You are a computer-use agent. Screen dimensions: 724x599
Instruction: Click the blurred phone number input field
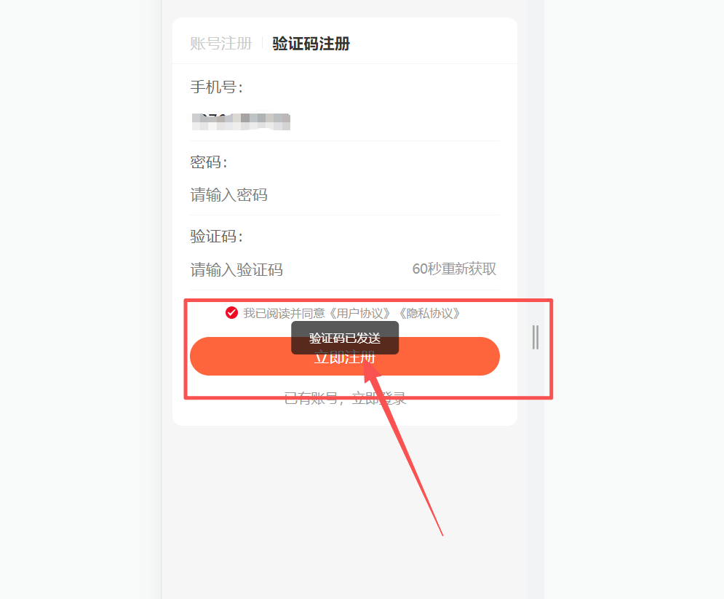pos(344,122)
